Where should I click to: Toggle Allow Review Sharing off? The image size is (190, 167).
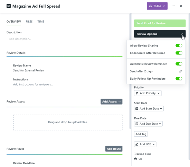click(x=179, y=46)
